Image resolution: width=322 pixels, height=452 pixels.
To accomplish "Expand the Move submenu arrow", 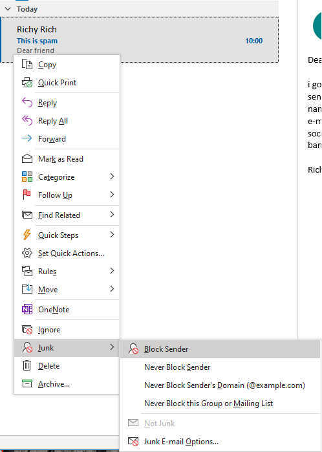I will pos(112,289).
